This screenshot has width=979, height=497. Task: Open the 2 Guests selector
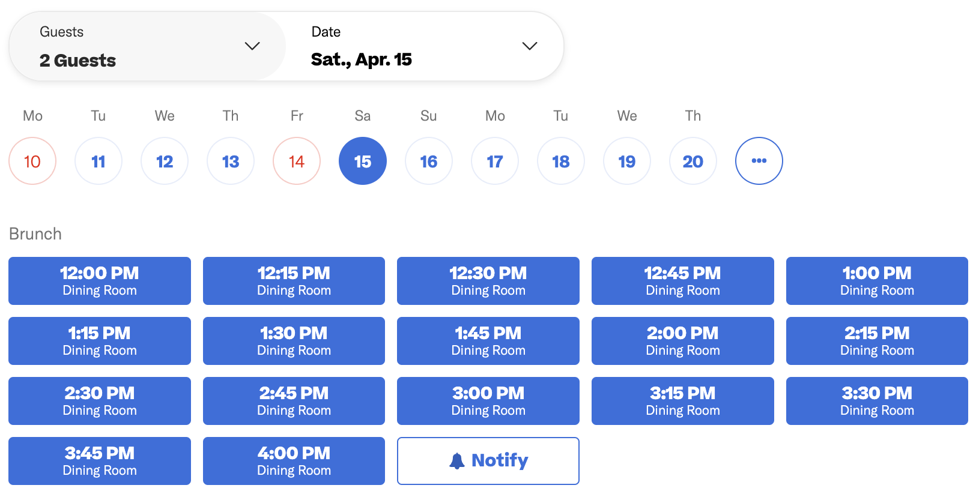(148, 46)
